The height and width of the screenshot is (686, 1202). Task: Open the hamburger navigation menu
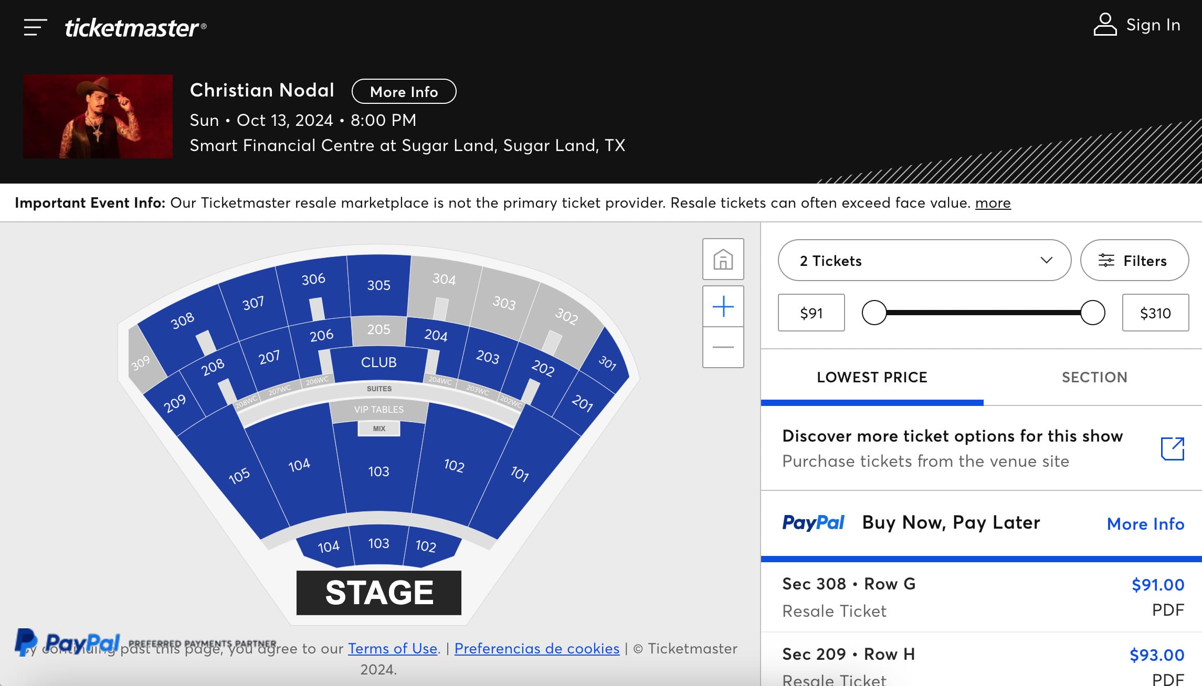35,27
